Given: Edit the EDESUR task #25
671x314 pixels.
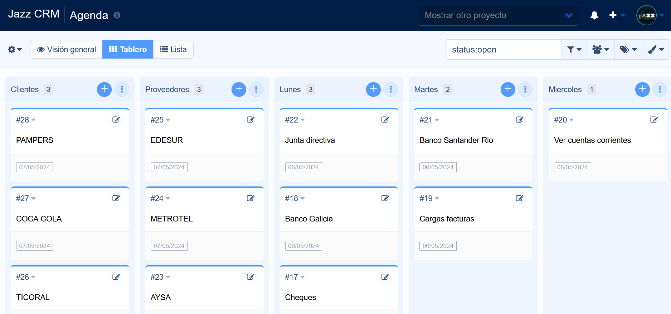Looking at the screenshot, I should pyautogui.click(x=251, y=120).
